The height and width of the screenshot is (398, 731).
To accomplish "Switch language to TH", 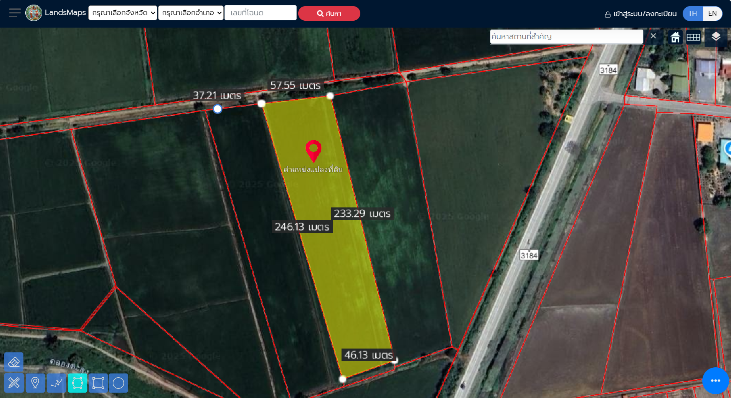I will (x=693, y=13).
